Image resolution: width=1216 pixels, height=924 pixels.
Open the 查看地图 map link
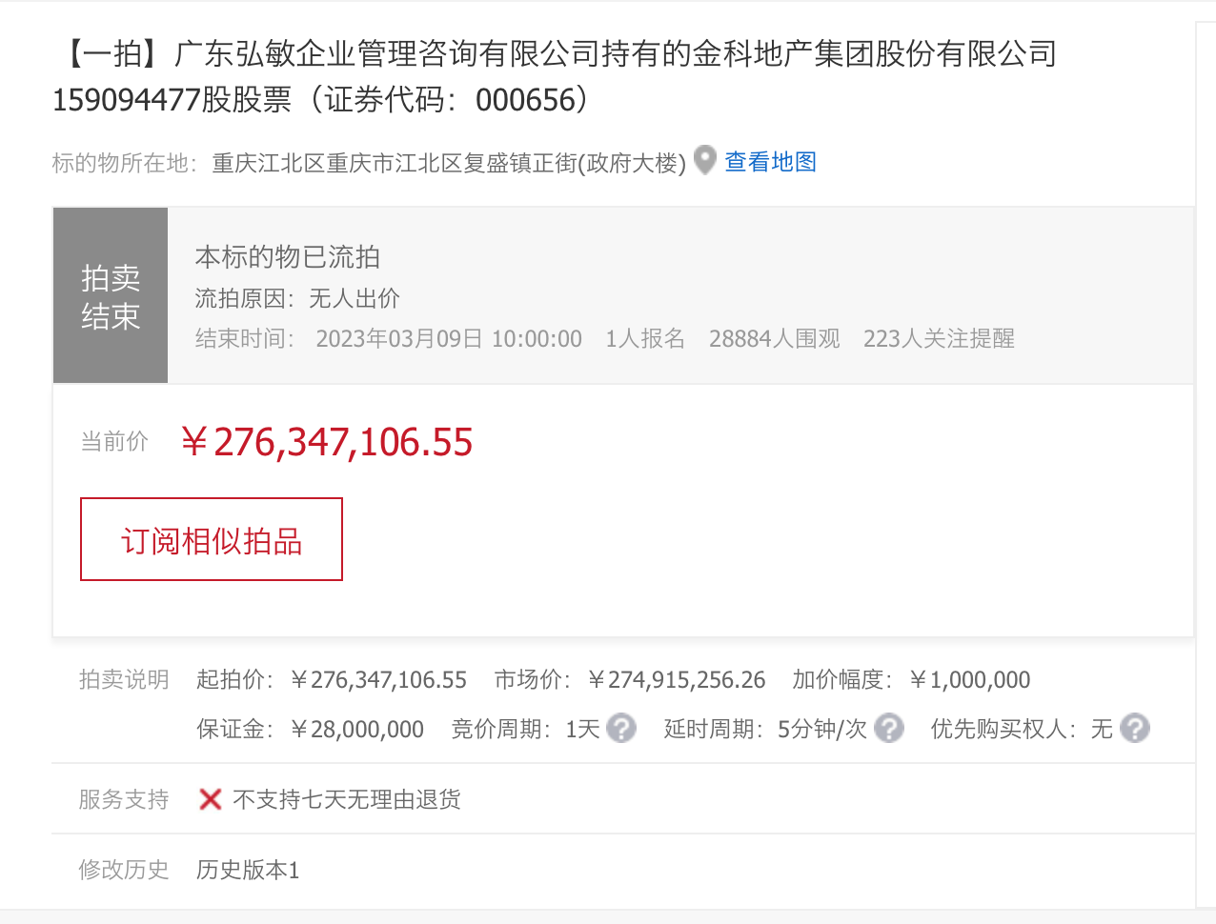[770, 162]
